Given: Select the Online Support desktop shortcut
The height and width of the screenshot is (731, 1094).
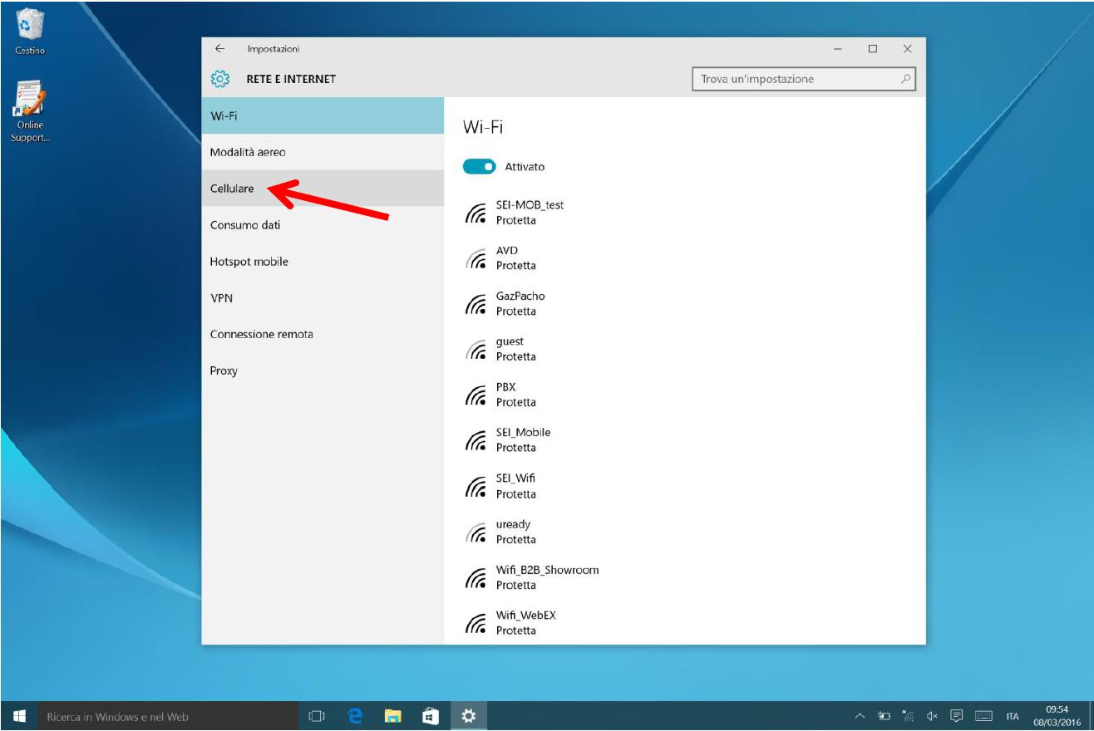Looking at the screenshot, I should tap(30, 112).
